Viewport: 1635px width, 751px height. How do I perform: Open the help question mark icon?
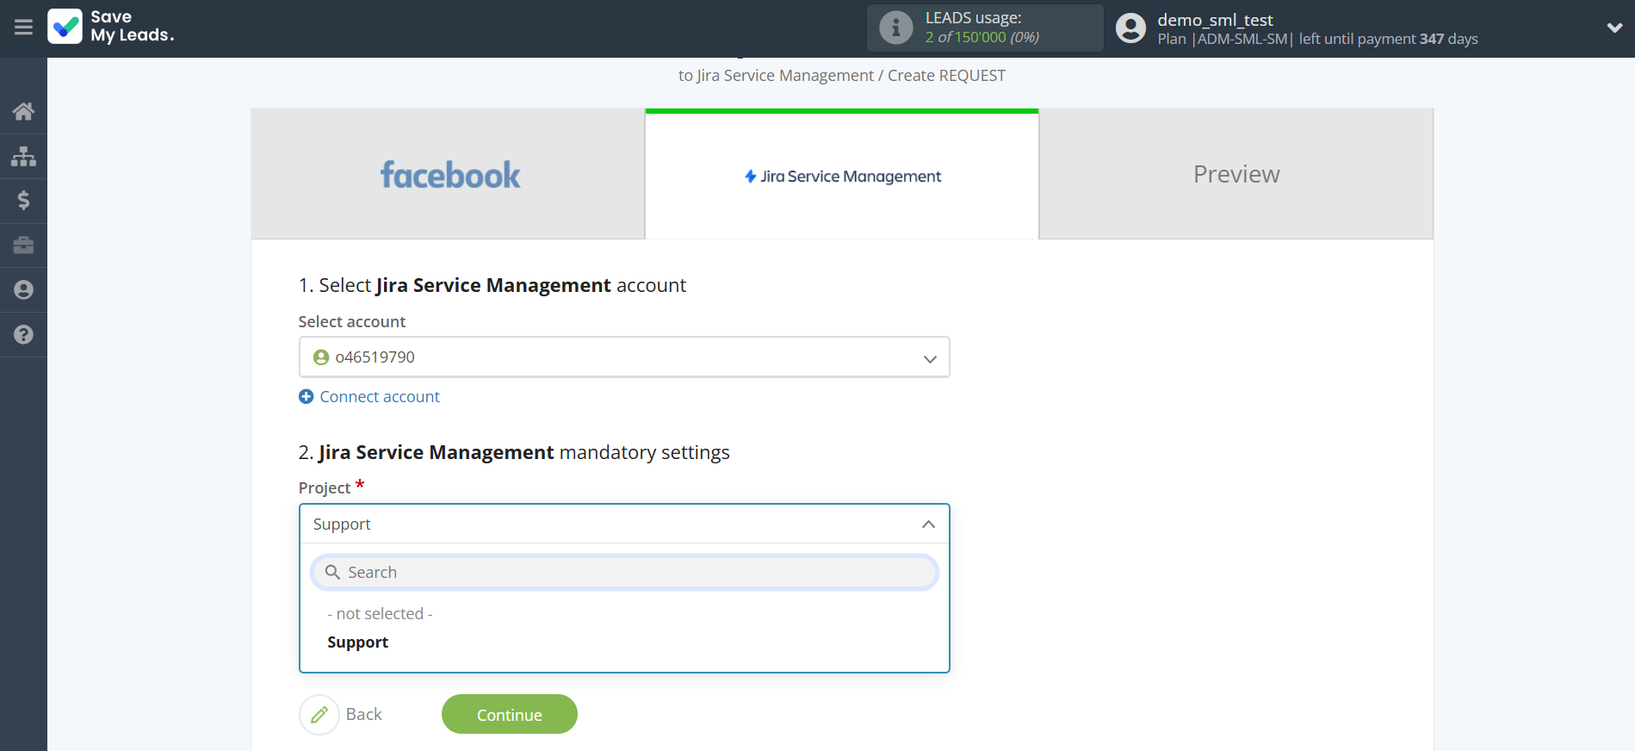pyautogui.click(x=23, y=335)
